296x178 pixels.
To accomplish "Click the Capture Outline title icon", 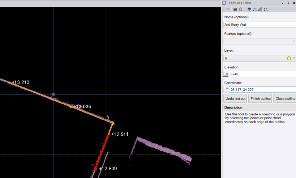I will [225, 3].
